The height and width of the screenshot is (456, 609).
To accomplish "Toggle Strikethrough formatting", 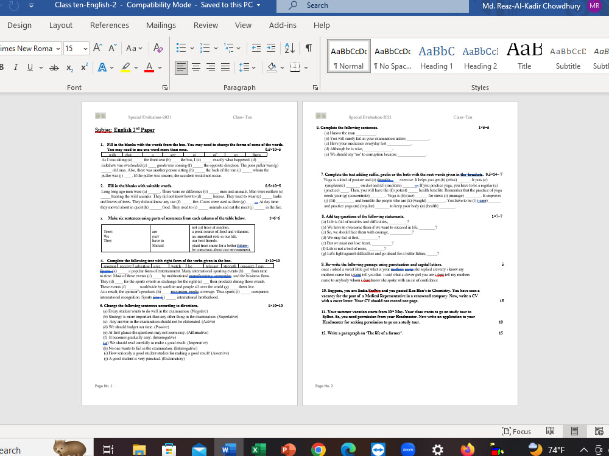I will (x=54, y=67).
